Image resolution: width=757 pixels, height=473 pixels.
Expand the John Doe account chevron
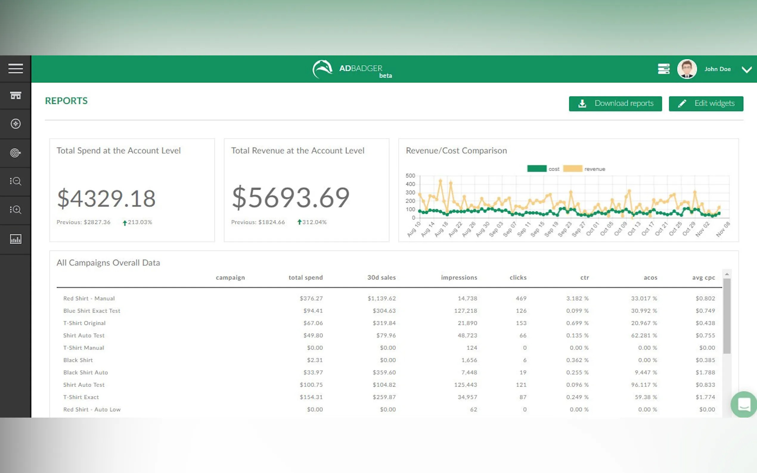point(747,69)
